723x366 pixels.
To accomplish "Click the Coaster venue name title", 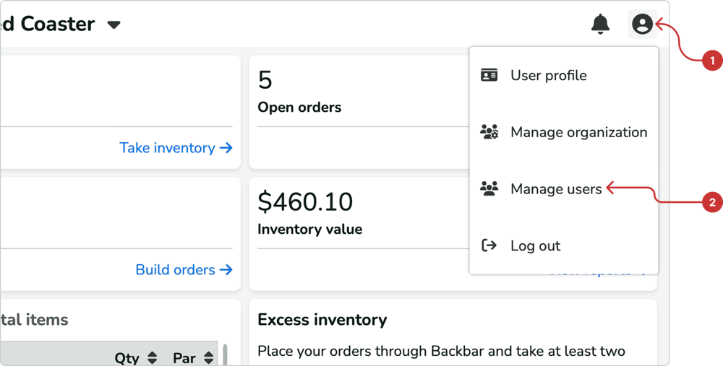I will coord(48,24).
